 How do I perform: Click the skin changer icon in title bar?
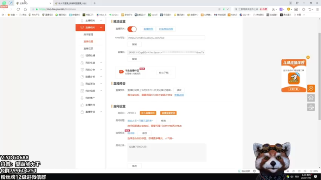297,3
